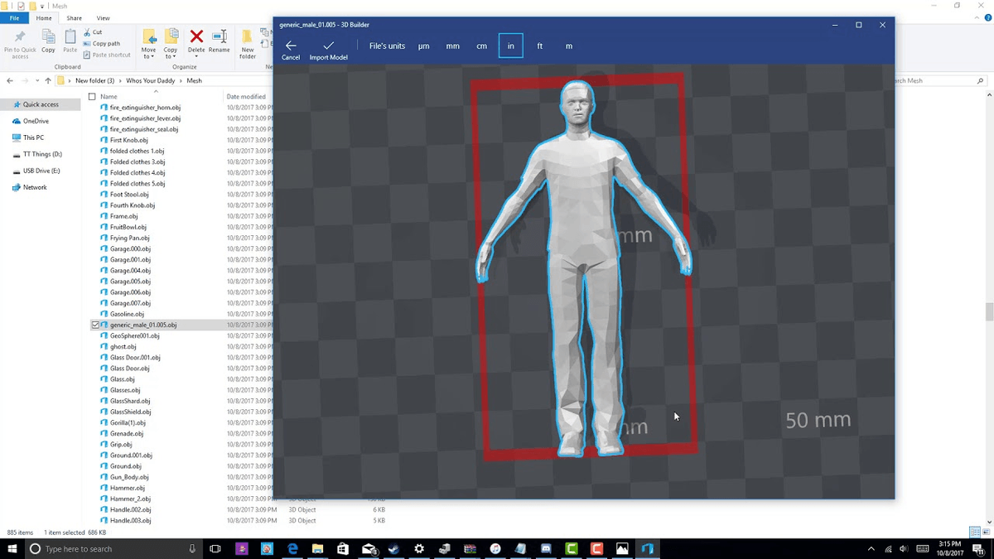Screen dimensions: 994x559
Task: Select file Frying Pan.obj
Action: coord(129,238)
